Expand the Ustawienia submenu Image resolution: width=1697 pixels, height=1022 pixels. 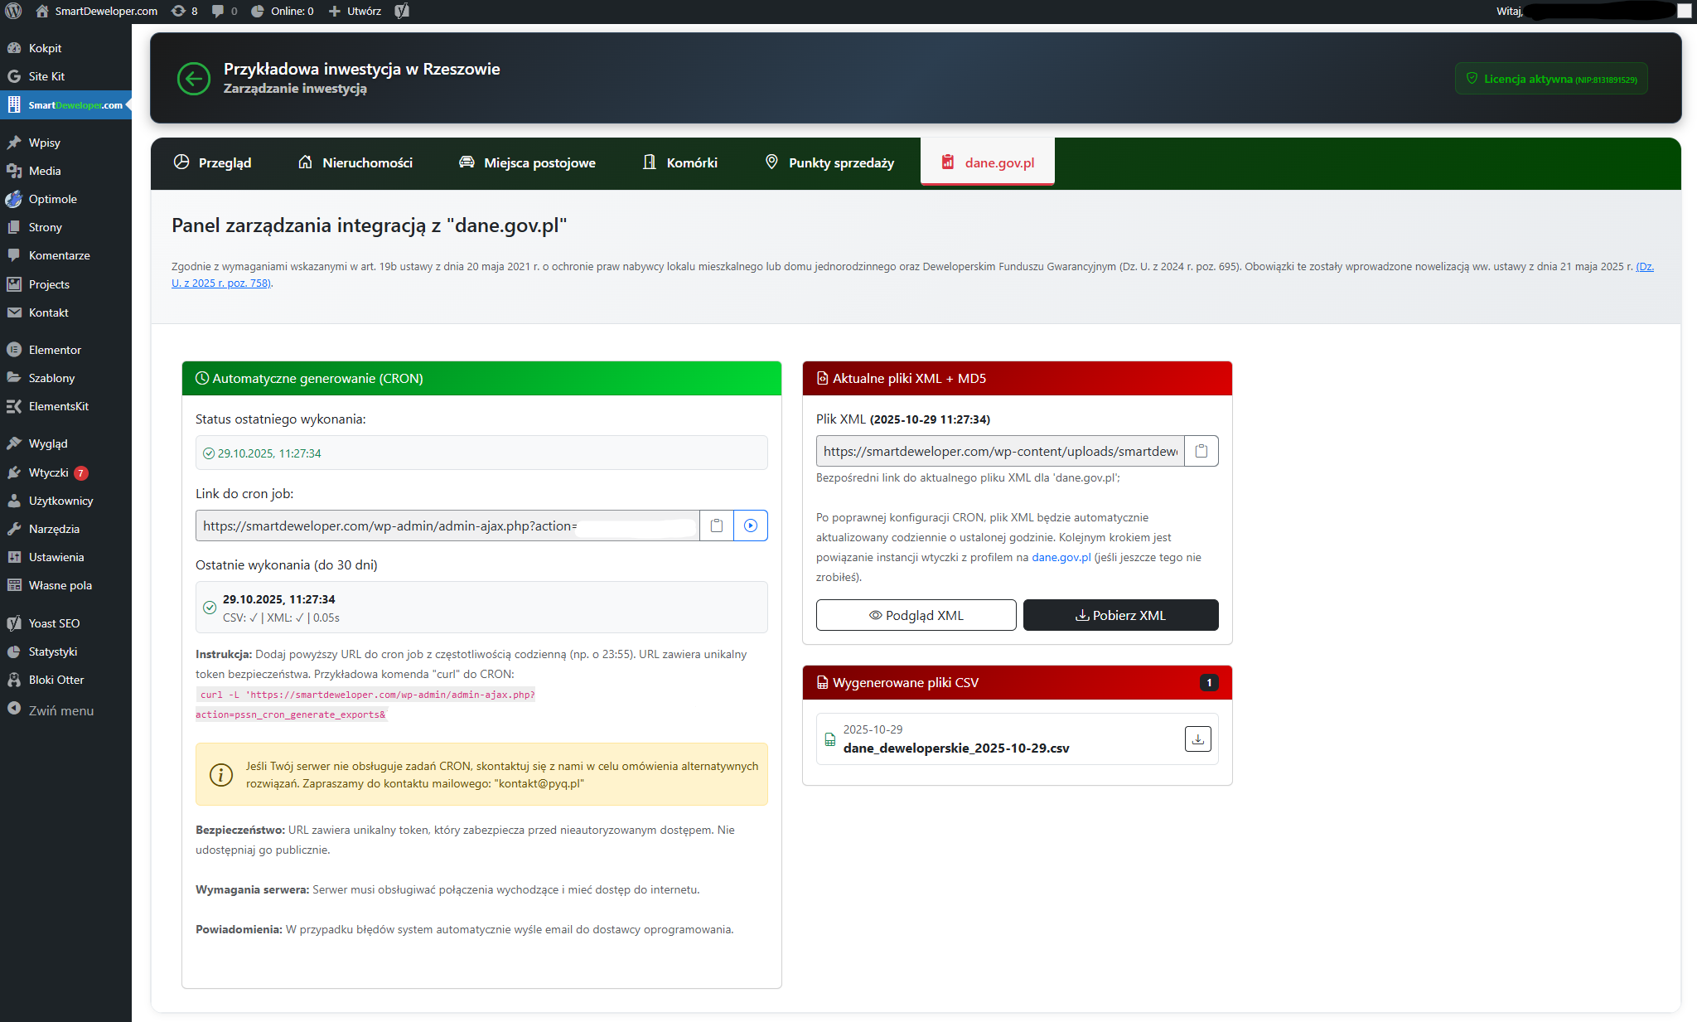coord(55,556)
